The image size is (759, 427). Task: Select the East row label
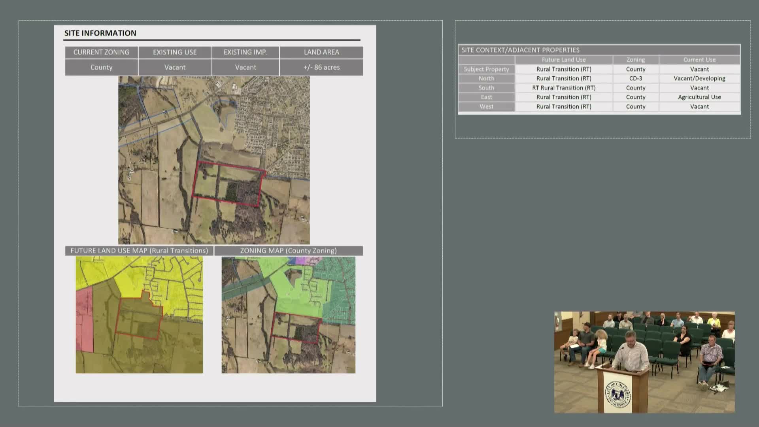[486, 97]
